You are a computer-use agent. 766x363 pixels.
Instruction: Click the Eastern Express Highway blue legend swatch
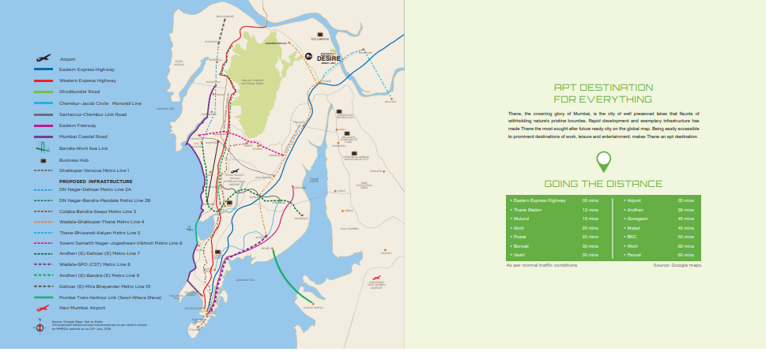coord(43,69)
